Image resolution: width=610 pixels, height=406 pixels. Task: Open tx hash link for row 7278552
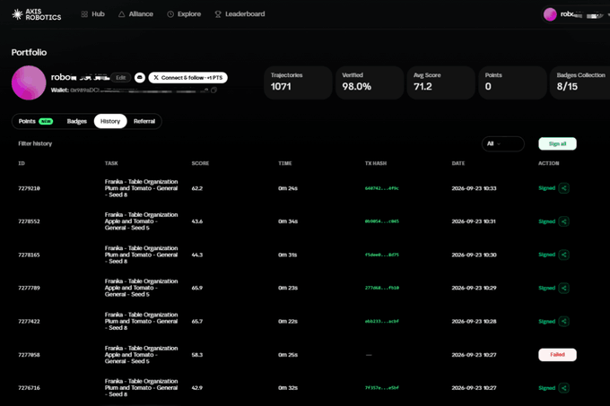(381, 221)
